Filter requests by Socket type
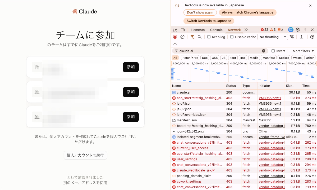Screen dimensions: 317x190 click(x=284, y=58)
